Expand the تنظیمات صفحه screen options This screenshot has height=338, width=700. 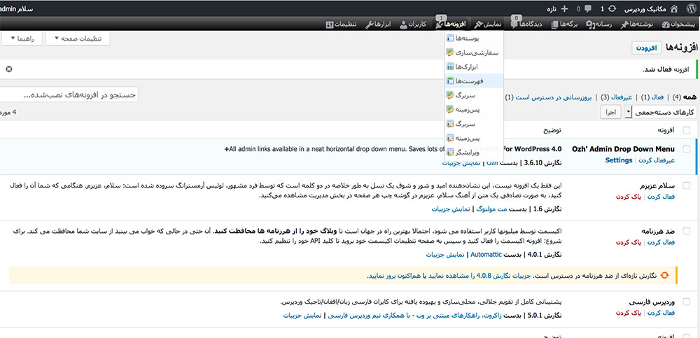[78, 38]
